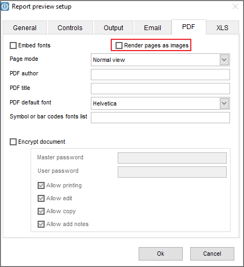The width and height of the screenshot is (244, 267).
Task: Open the XLS tab
Action: coord(223,27)
